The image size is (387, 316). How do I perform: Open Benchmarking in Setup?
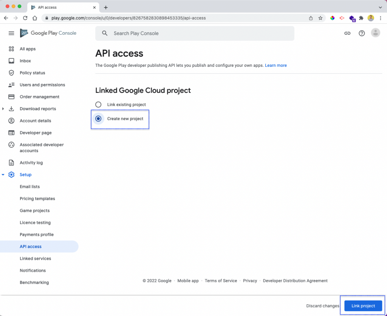[x=34, y=282]
